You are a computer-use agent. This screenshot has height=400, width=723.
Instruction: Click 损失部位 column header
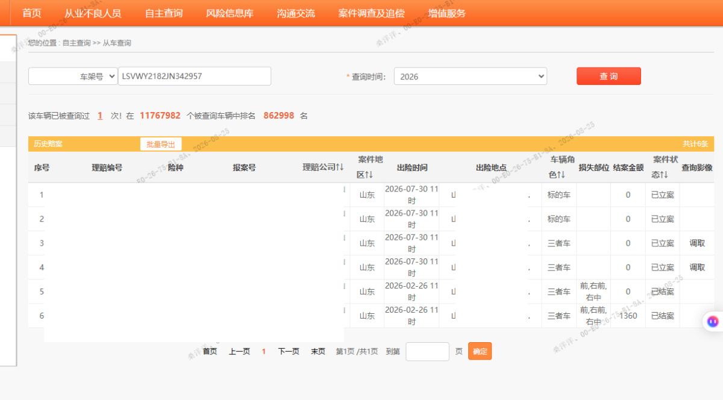click(593, 167)
